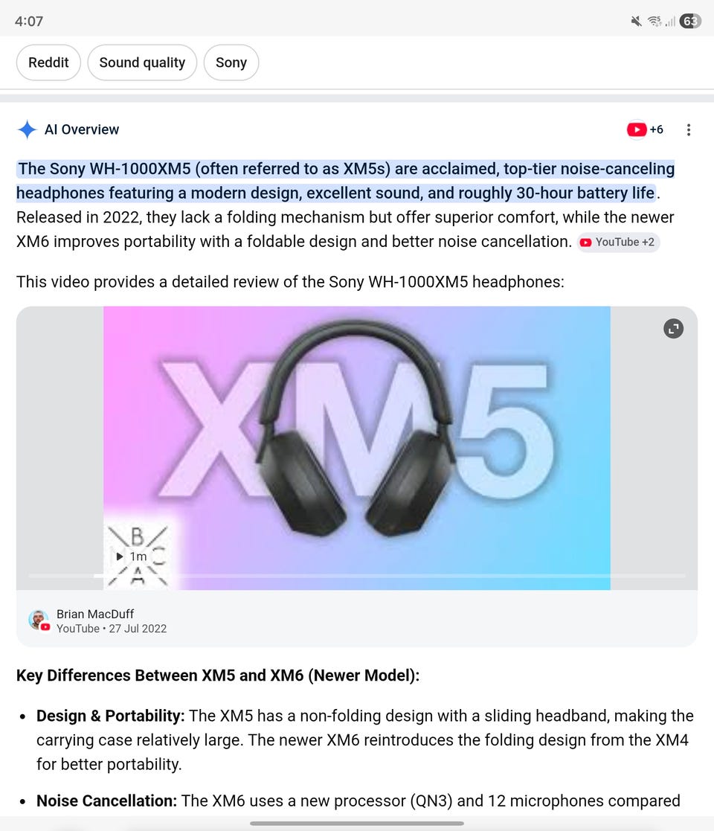The width and height of the screenshot is (714, 831).
Task: Tap Brian MacDuff channel avatar
Action: click(x=39, y=620)
